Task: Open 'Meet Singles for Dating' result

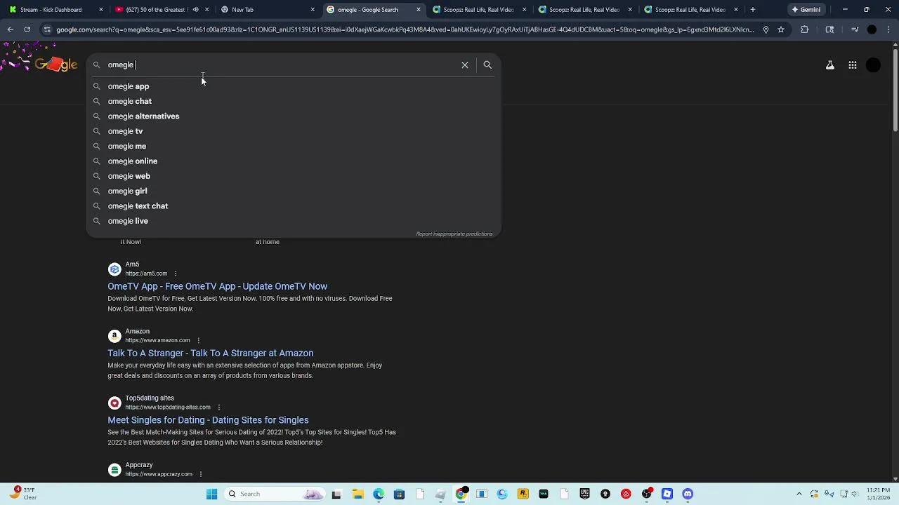Action: (208, 420)
